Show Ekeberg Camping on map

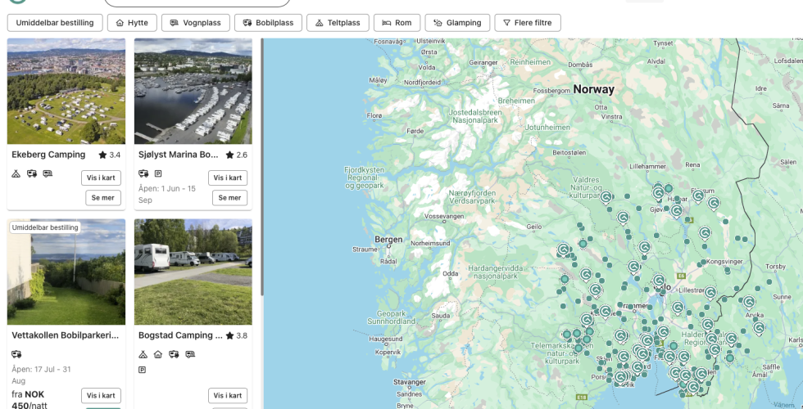click(x=102, y=178)
